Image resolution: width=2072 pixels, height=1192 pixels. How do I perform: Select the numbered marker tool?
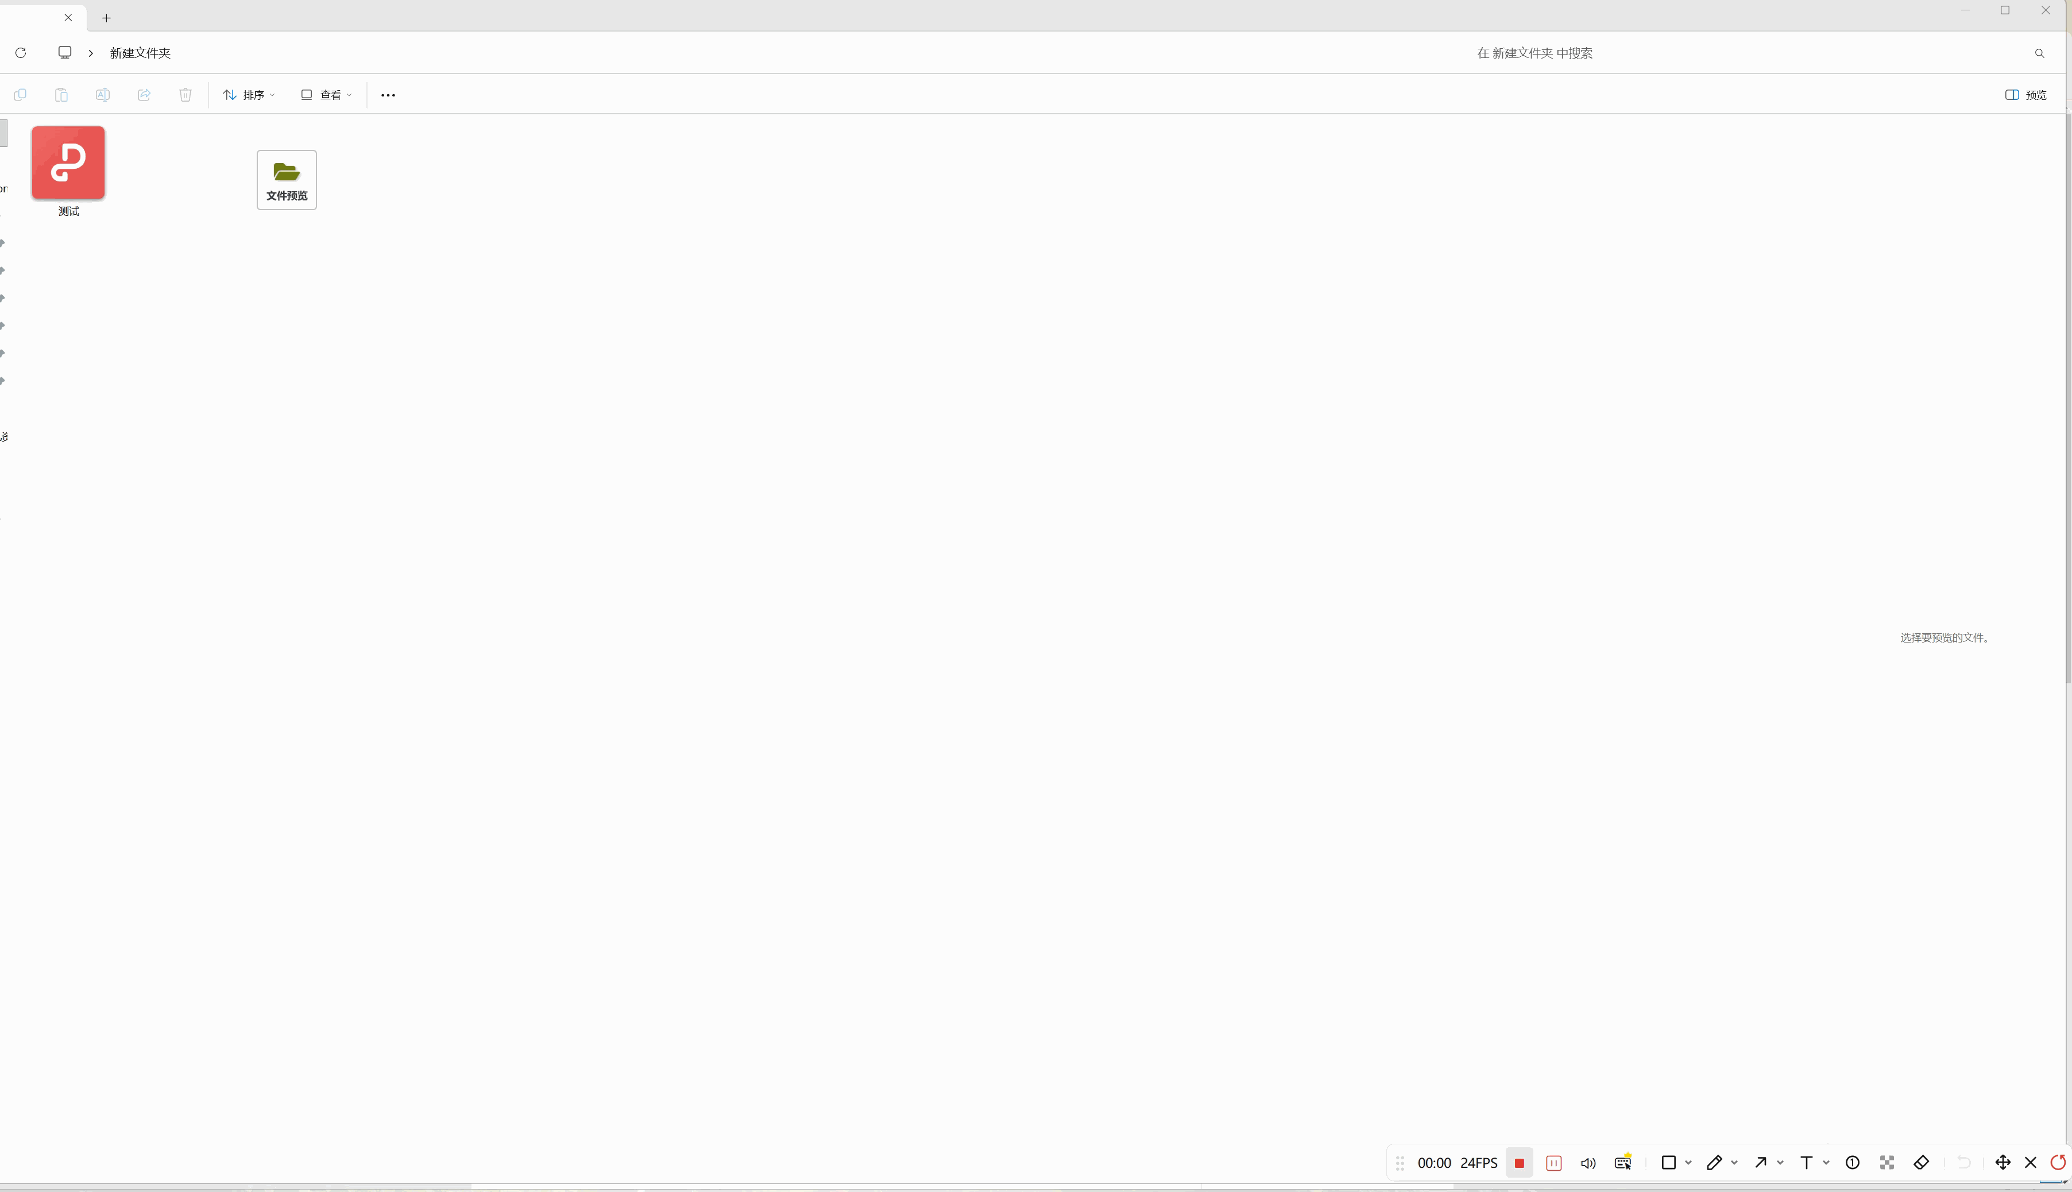tap(1852, 1163)
